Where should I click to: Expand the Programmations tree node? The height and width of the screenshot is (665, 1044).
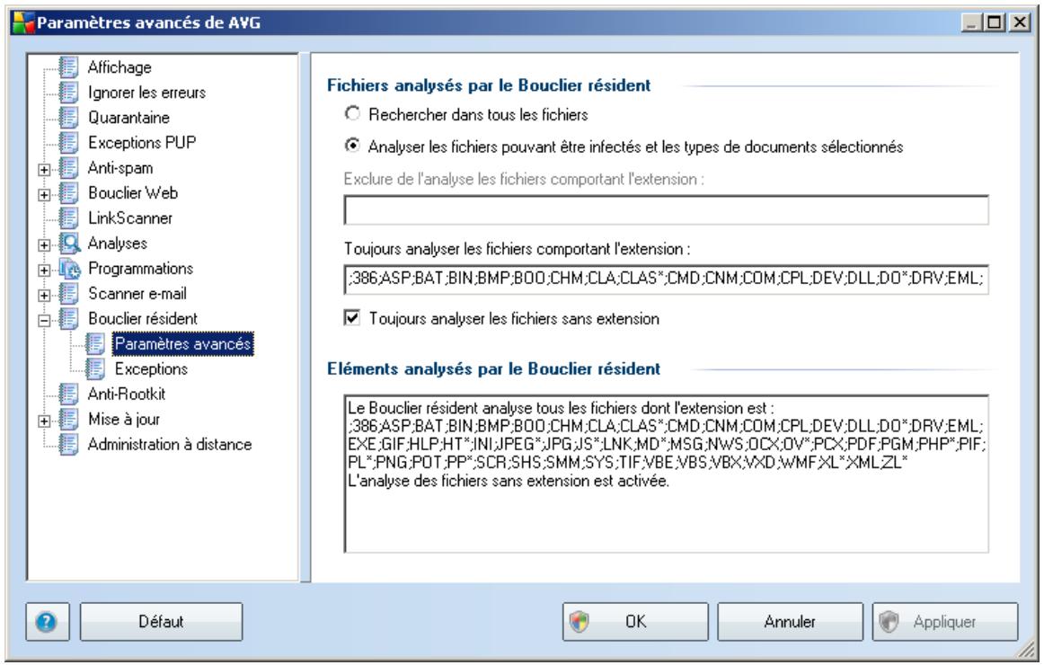coord(44,270)
